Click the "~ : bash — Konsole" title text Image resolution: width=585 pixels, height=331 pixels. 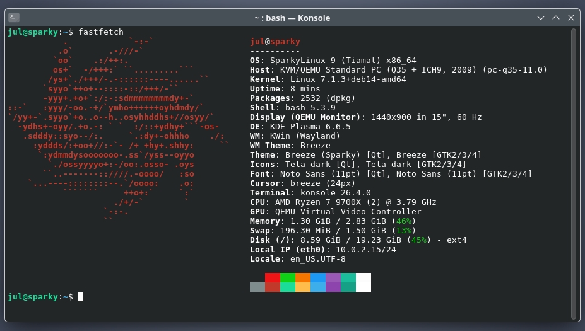(x=292, y=18)
